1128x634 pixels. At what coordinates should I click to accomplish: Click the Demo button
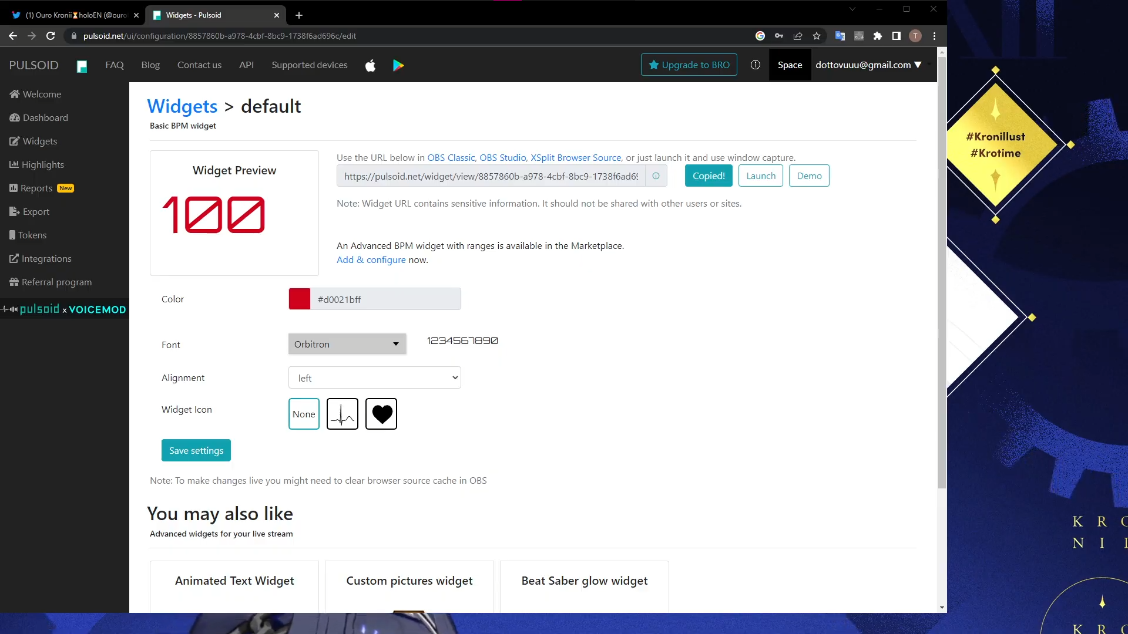[809, 176]
